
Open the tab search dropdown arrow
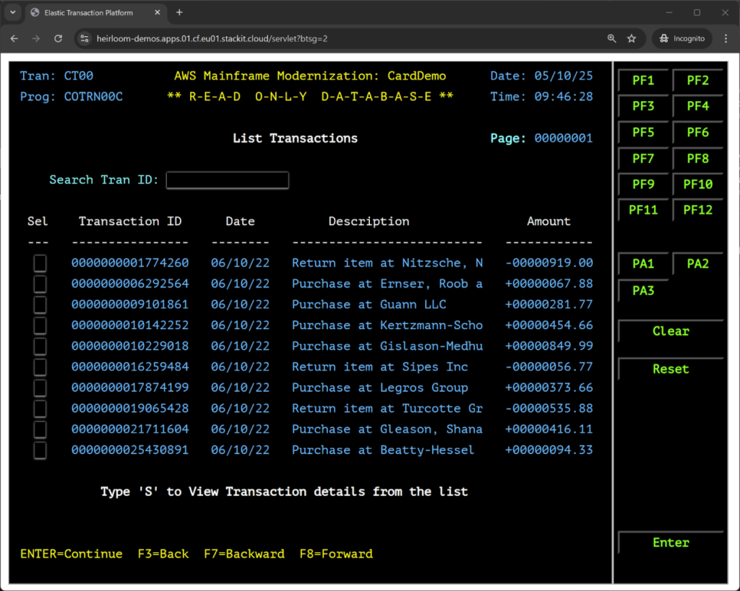pyautogui.click(x=13, y=13)
